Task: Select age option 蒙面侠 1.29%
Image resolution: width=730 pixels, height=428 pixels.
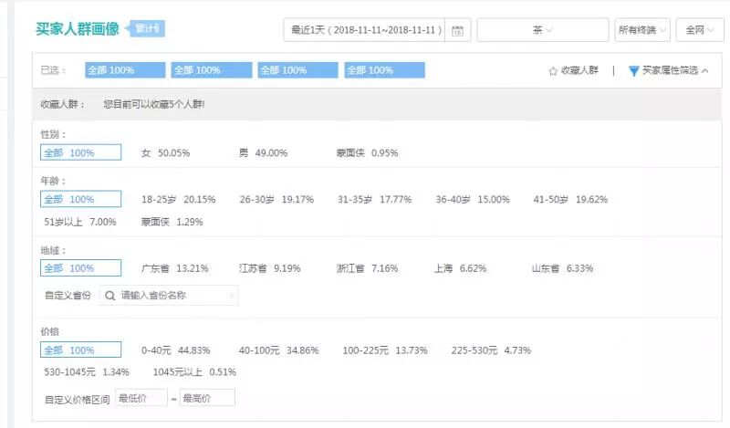Action: [x=172, y=222]
